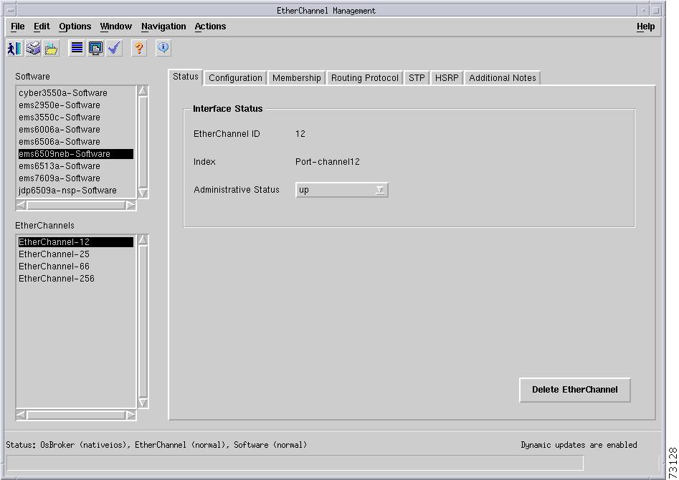Image resolution: width=679 pixels, height=480 pixels.
Task: Switch to the Routing Protocol tab
Action: pos(365,78)
